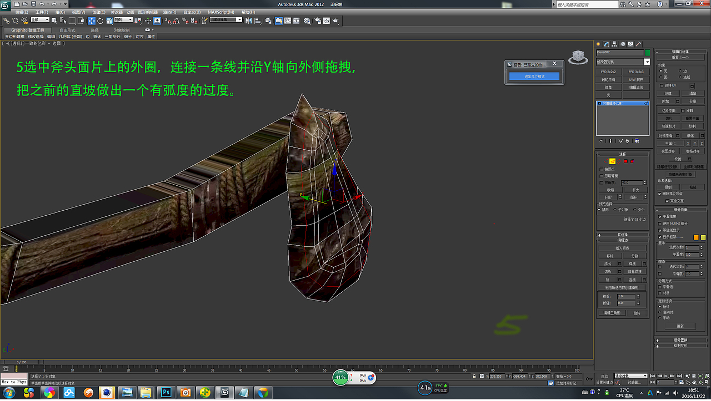Open Photoshop from the taskbar
The width and height of the screenshot is (711, 401).
pyautogui.click(x=166, y=393)
